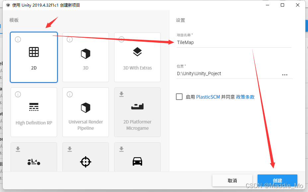Download the 2D Platformer Microgame template
308x192 pixels.
point(121,94)
